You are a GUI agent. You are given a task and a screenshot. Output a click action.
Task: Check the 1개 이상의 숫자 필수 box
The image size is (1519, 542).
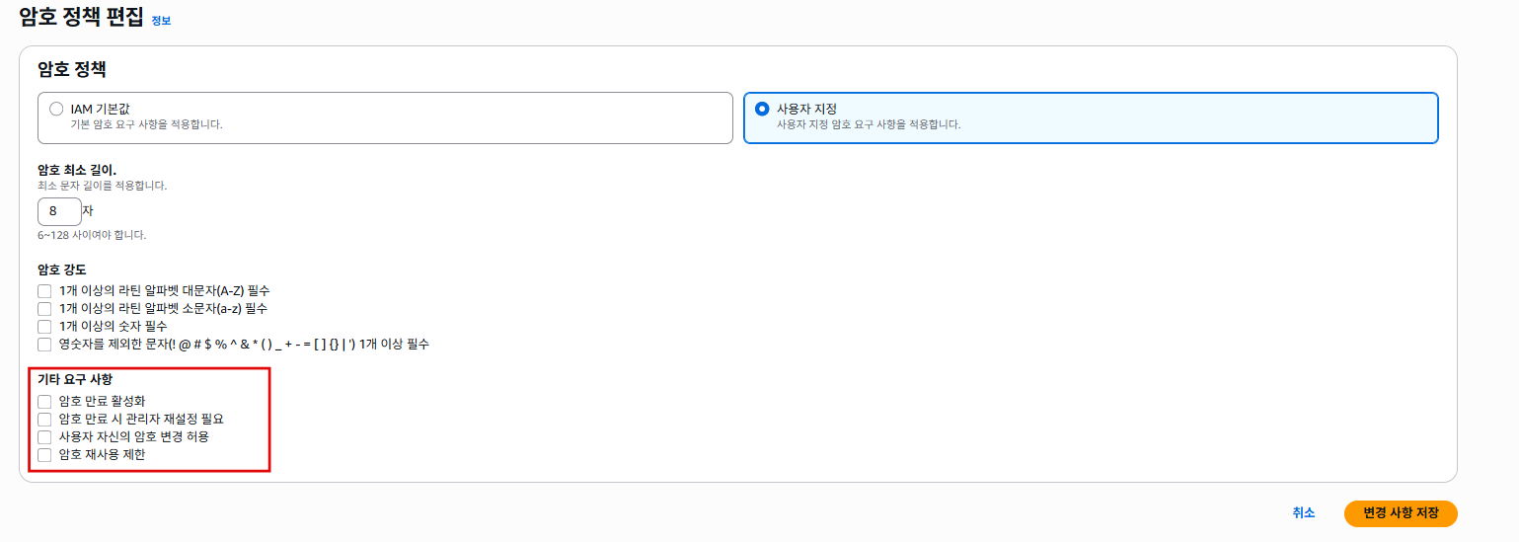[x=44, y=327]
